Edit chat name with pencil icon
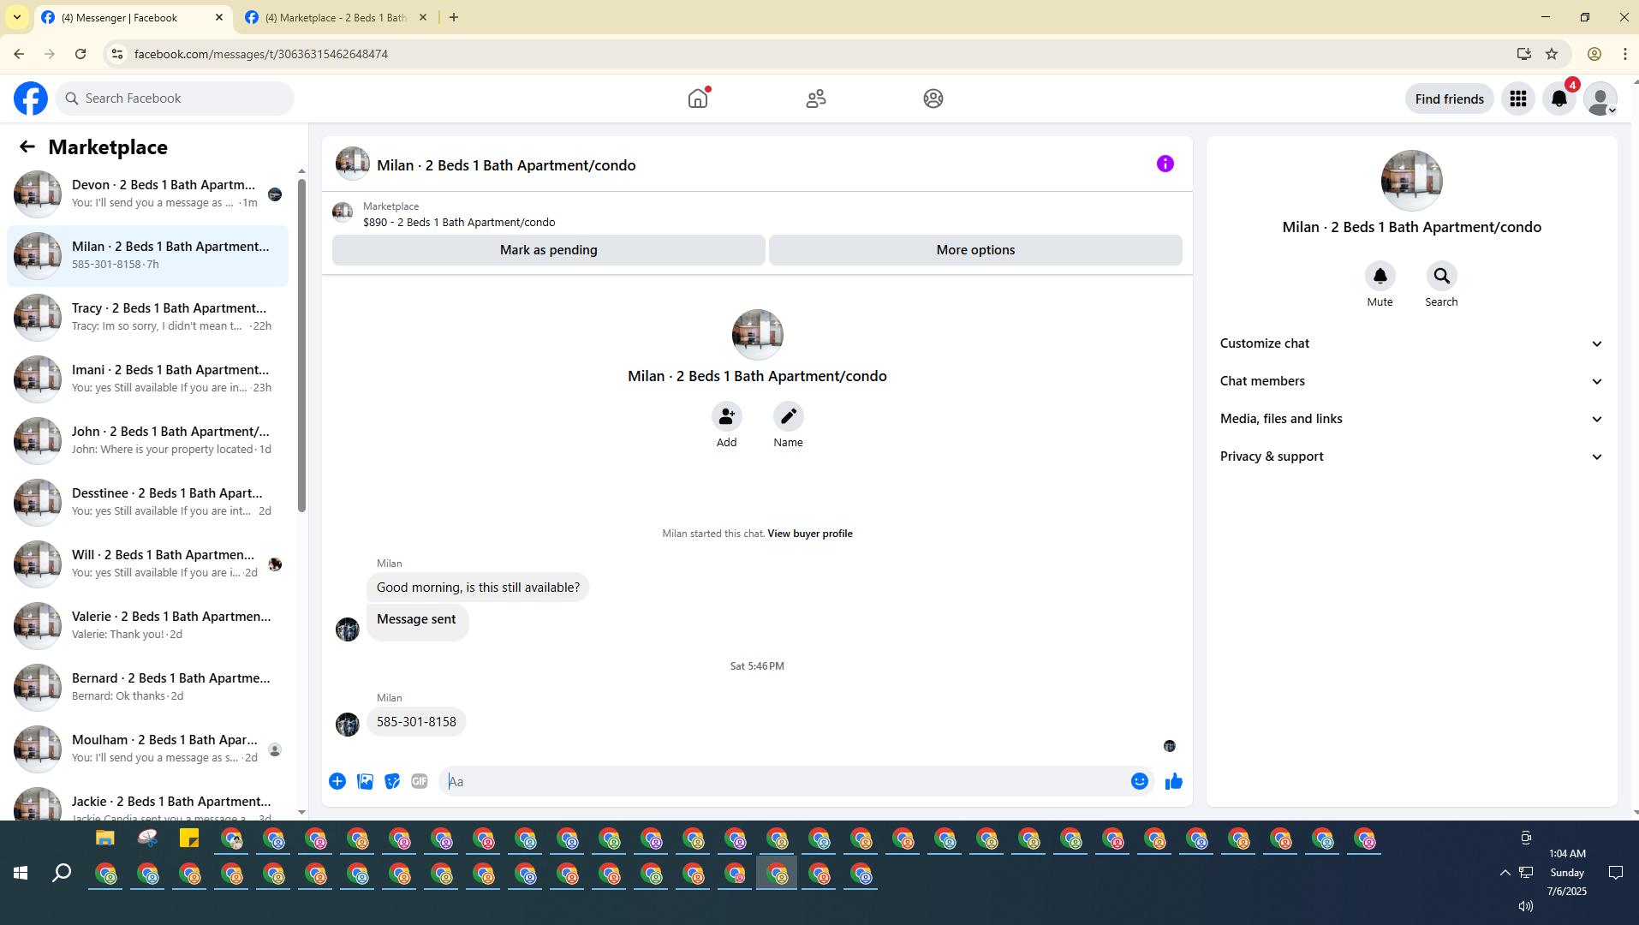Image resolution: width=1639 pixels, height=925 pixels. tap(788, 417)
